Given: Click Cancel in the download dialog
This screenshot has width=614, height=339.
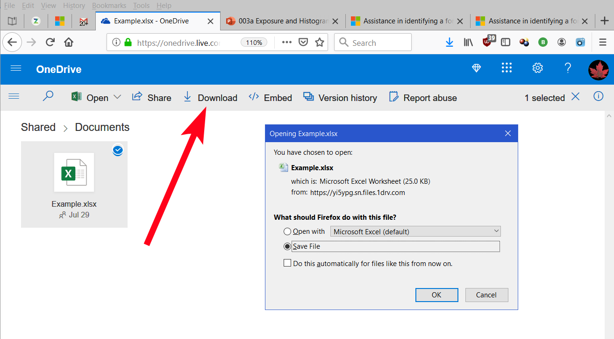Looking at the screenshot, I should coord(486,295).
